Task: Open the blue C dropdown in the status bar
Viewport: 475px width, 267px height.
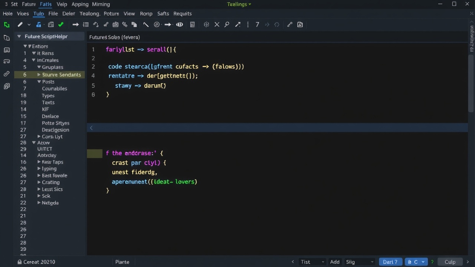Action: pyautogui.click(x=416, y=262)
